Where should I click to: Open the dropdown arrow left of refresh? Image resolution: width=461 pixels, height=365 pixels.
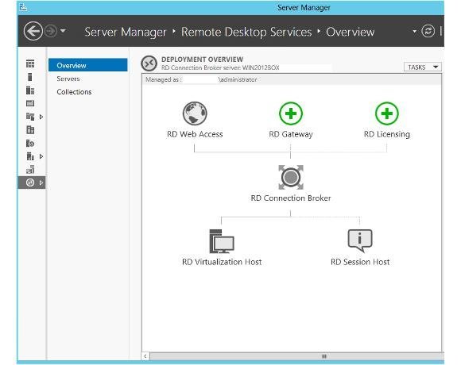tap(414, 31)
